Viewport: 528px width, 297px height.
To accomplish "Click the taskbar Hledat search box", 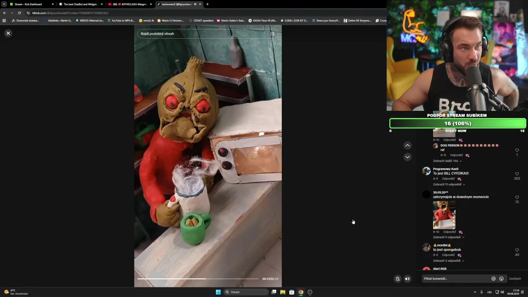I will (246, 292).
